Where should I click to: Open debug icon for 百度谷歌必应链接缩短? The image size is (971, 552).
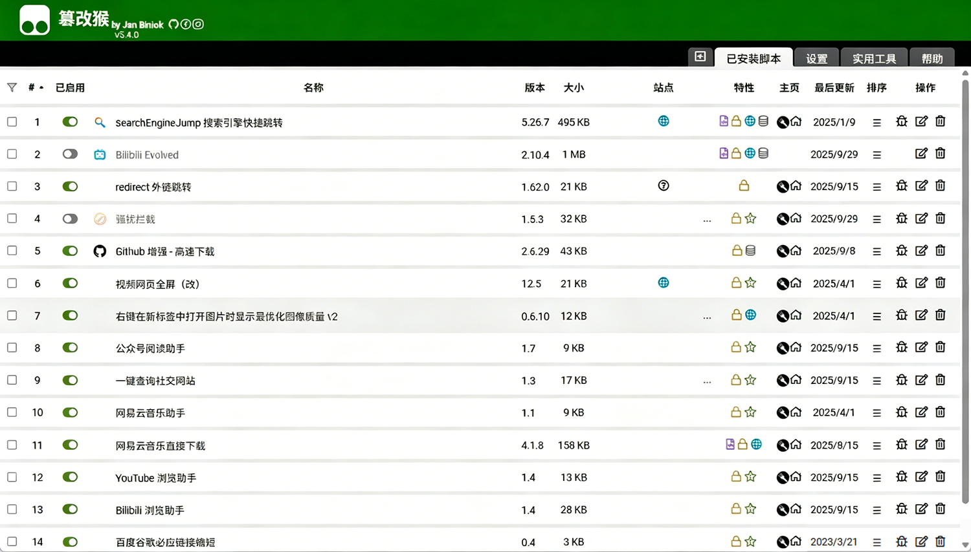click(x=902, y=542)
